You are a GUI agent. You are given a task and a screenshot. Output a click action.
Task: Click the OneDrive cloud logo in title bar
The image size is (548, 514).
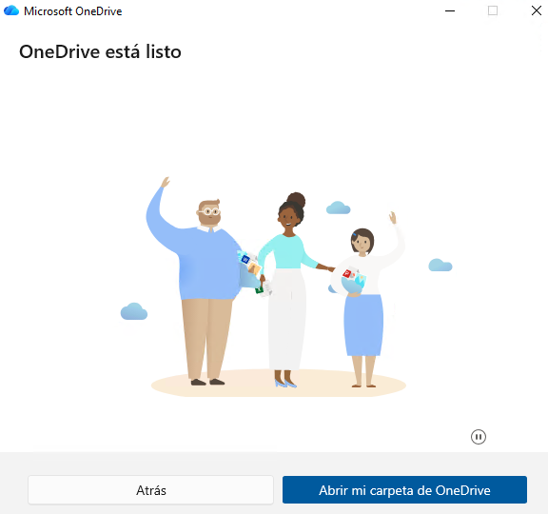(x=11, y=10)
